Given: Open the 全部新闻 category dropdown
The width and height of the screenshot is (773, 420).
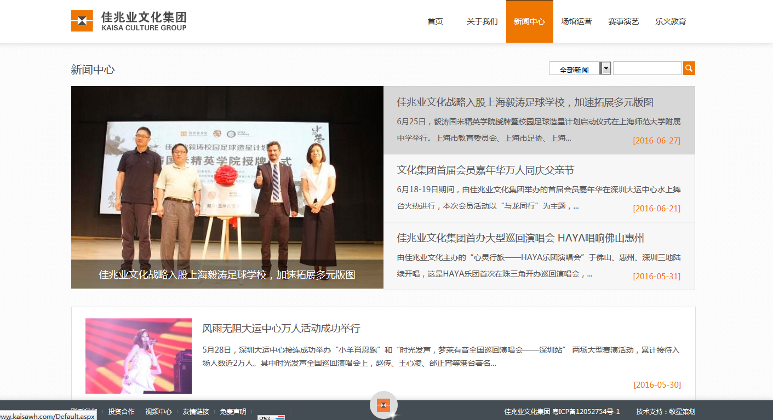Looking at the screenshot, I should click(580, 68).
